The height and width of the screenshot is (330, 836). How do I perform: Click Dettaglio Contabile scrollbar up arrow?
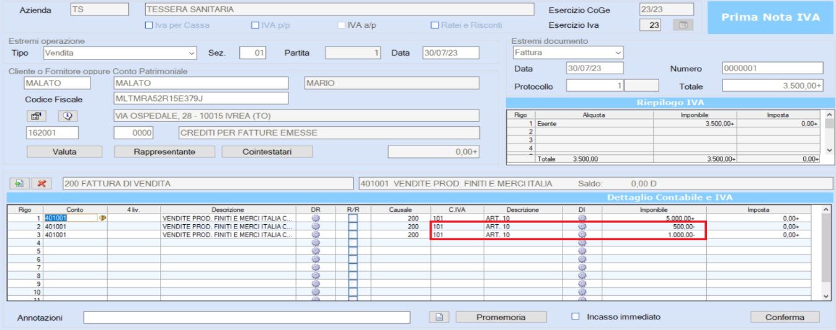pos(825,210)
